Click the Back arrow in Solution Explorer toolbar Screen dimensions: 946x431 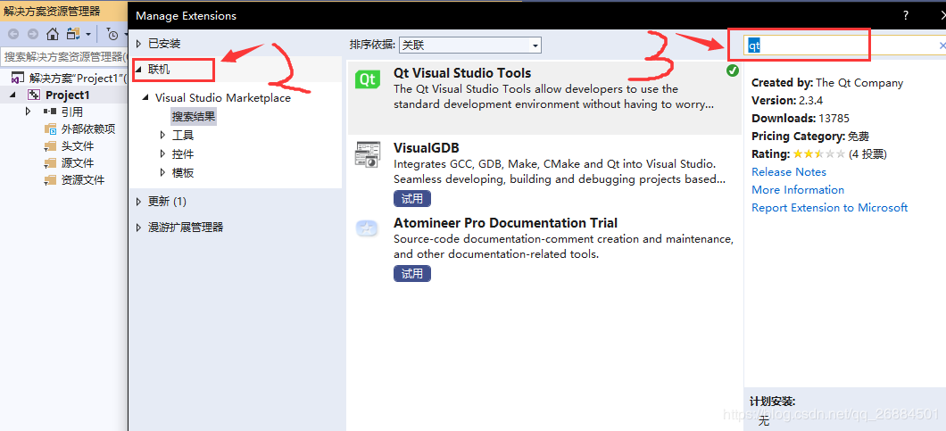[13, 34]
